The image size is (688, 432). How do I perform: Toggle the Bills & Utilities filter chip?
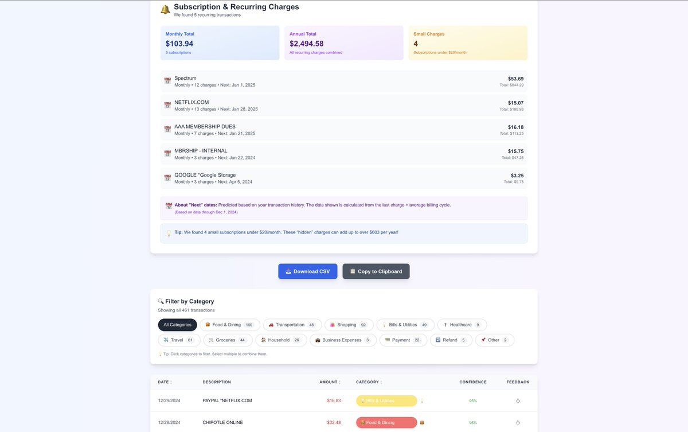(406, 325)
